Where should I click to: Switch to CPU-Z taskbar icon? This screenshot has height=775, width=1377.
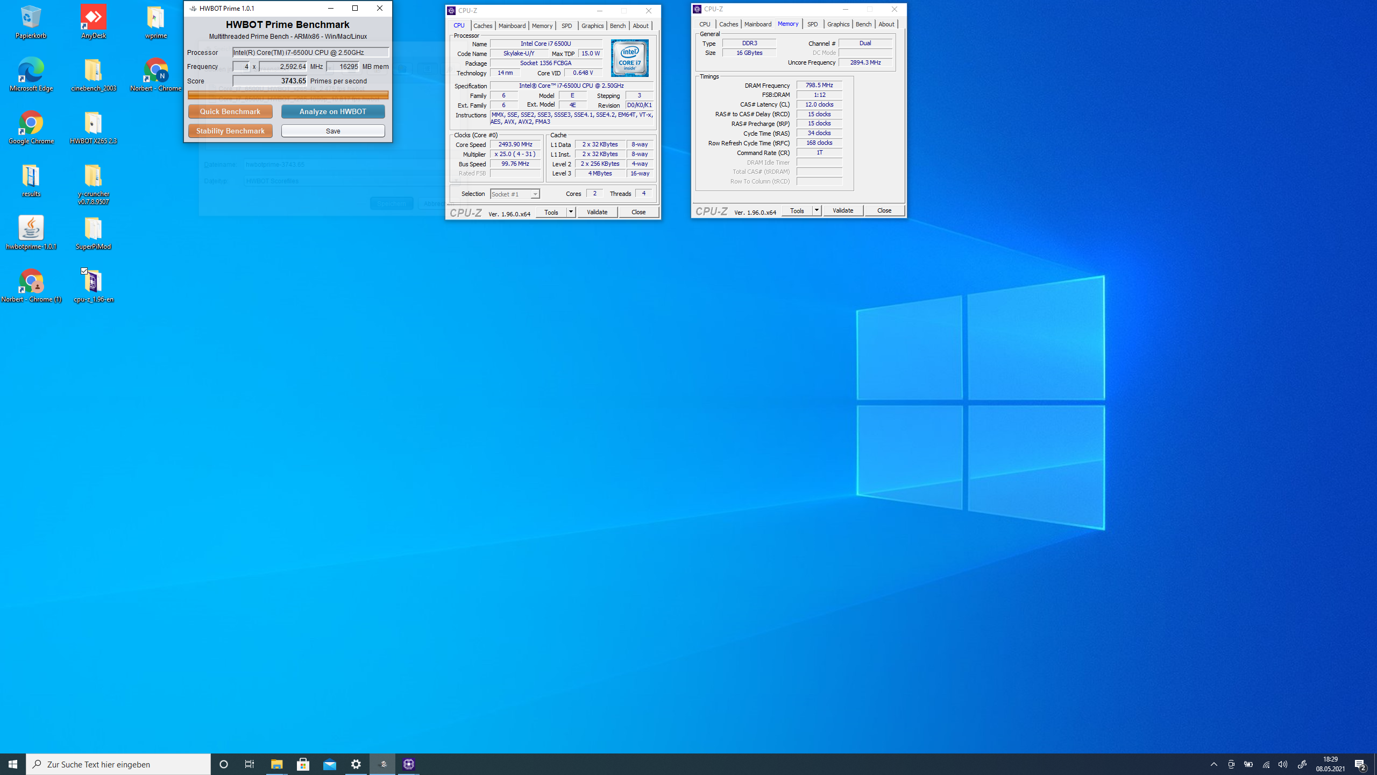click(409, 764)
